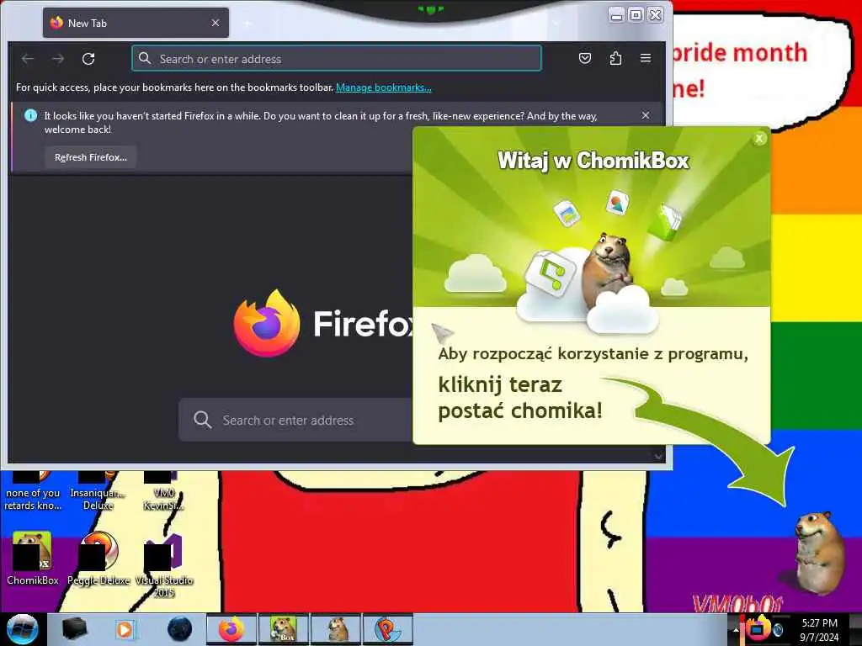Maximize the Firefox window
The width and height of the screenshot is (862, 646).
636,15
